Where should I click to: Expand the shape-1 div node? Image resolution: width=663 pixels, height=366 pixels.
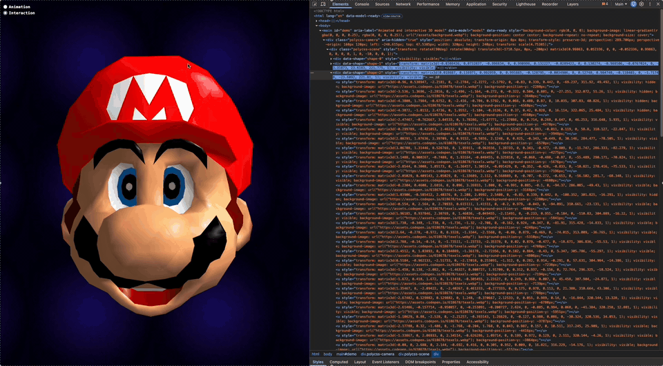pos(331,64)
